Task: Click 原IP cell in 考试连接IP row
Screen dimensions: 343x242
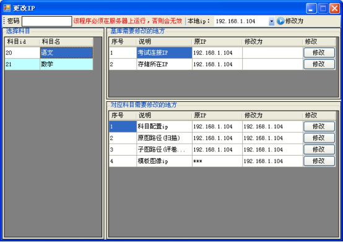Action: (x=217, y=52)
